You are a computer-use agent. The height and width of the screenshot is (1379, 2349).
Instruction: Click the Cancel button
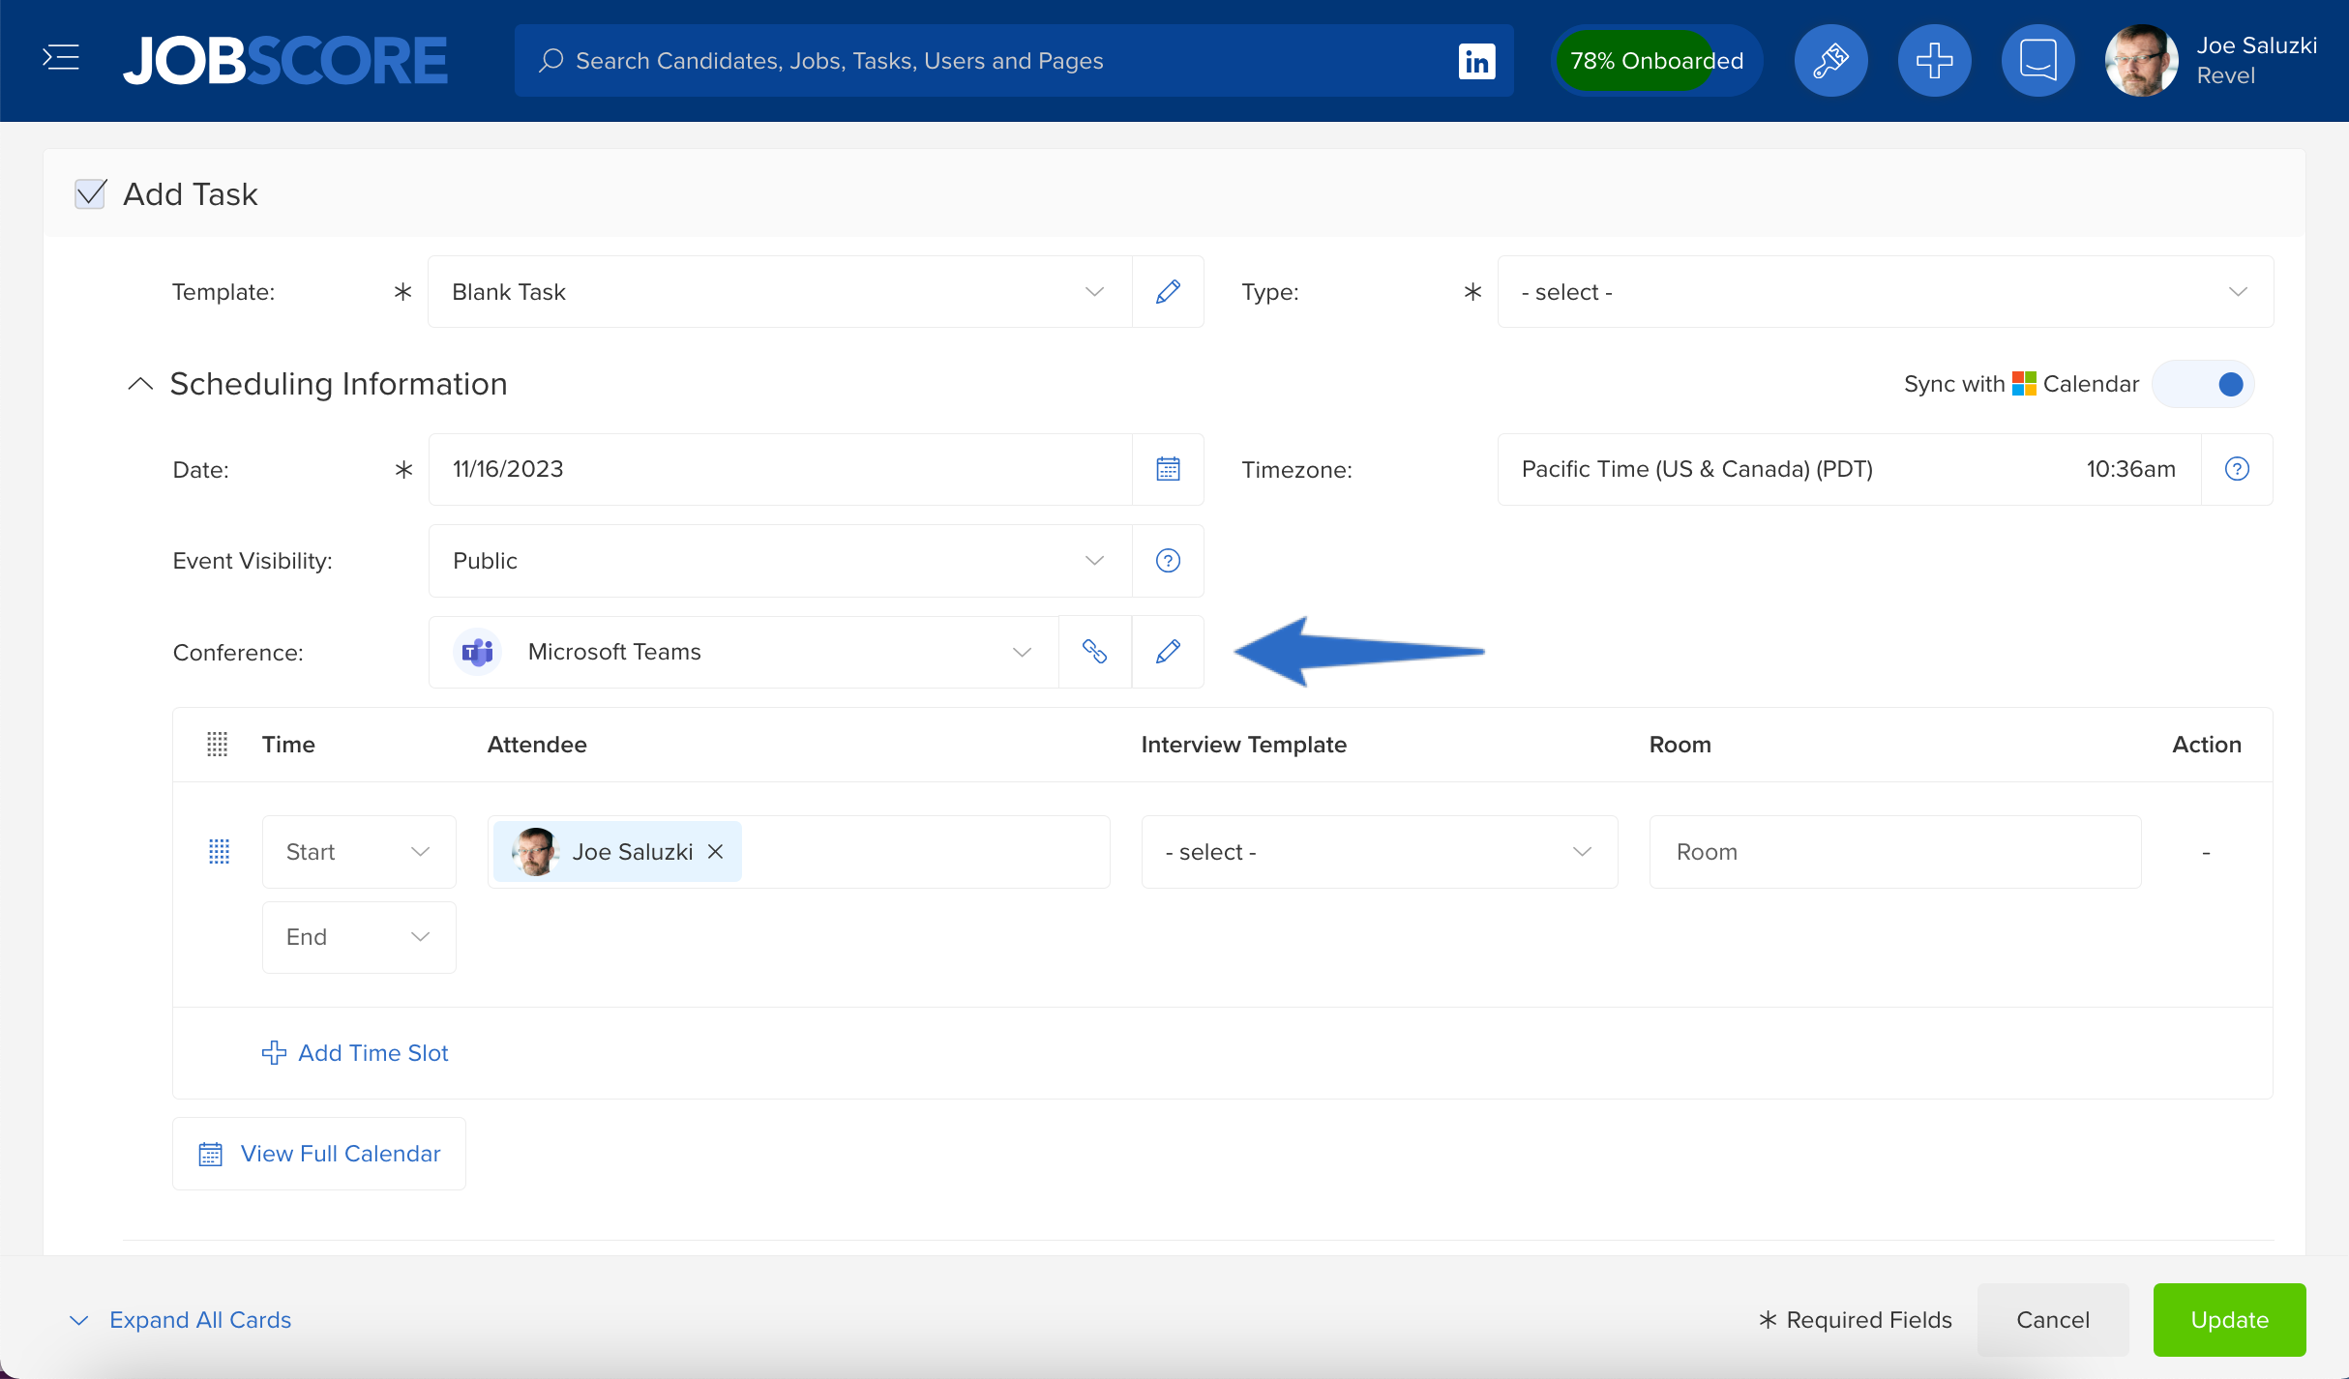click(x=2053, y=1320)
